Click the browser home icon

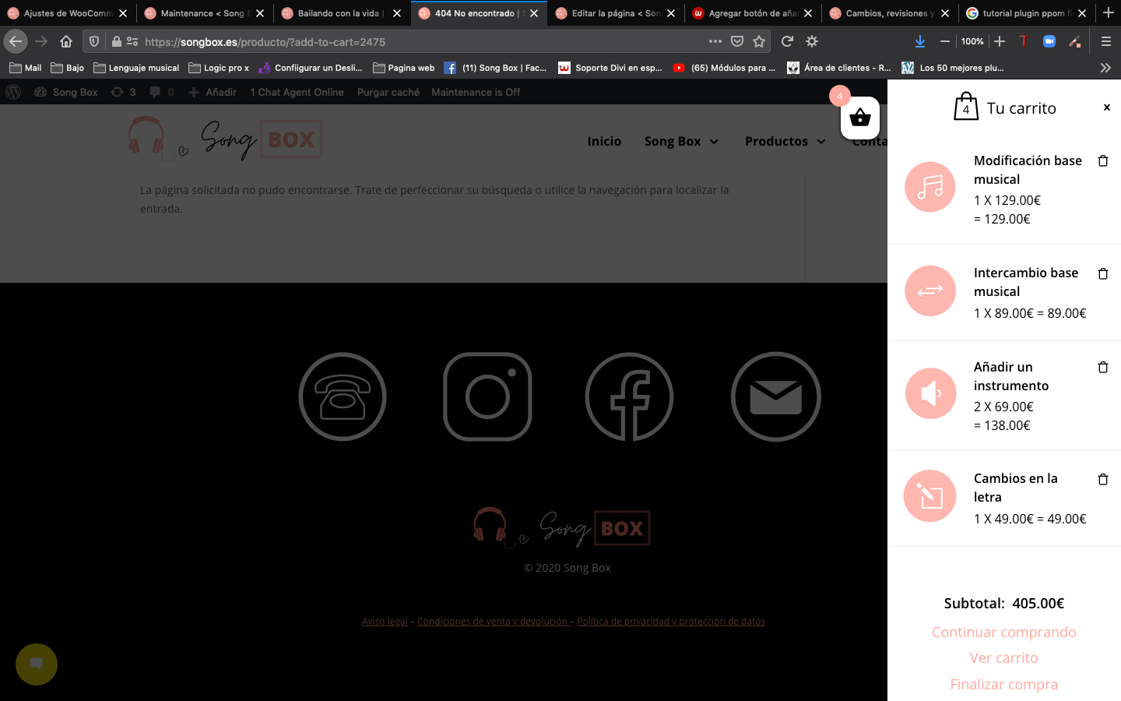click(x=66, y=41)
